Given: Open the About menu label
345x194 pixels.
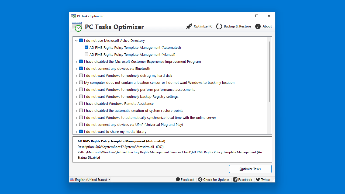Looking at the screenshot, I should [267, 26].
